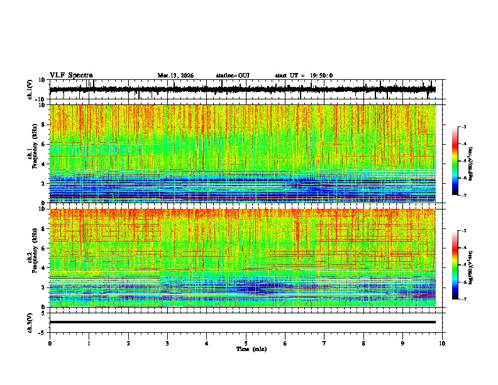Click ch.1 frequency tick label "4"
This screenshot has height=385, width=498.
pyautogui.click(x=43, y=164)
